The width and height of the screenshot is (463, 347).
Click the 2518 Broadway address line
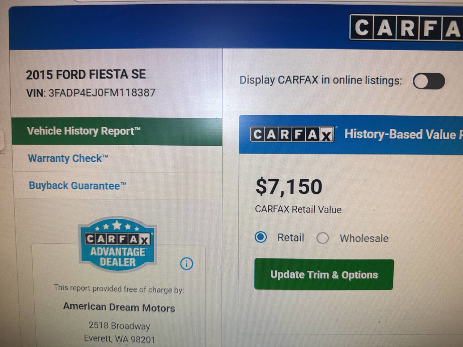coord(119,326)
